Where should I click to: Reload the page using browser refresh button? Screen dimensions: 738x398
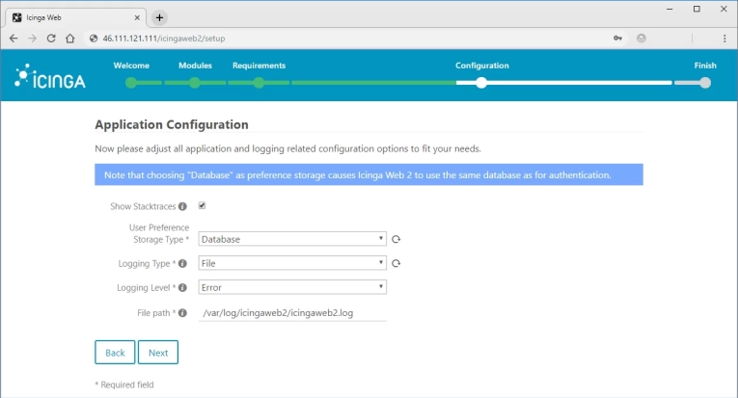pos(51,38)
